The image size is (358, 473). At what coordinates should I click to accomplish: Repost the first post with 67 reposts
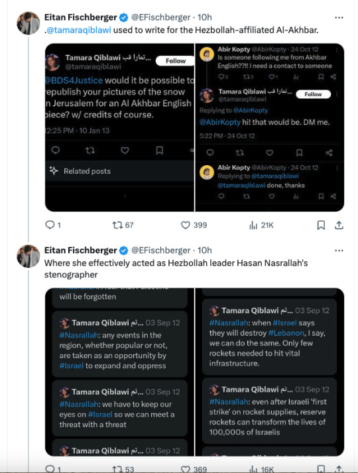[123, 225]
